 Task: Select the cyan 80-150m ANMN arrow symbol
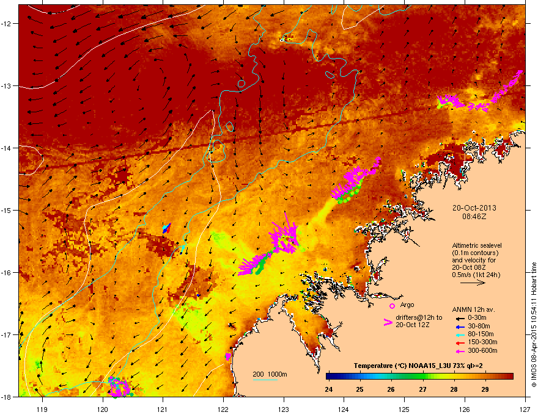tap(460, 335)
